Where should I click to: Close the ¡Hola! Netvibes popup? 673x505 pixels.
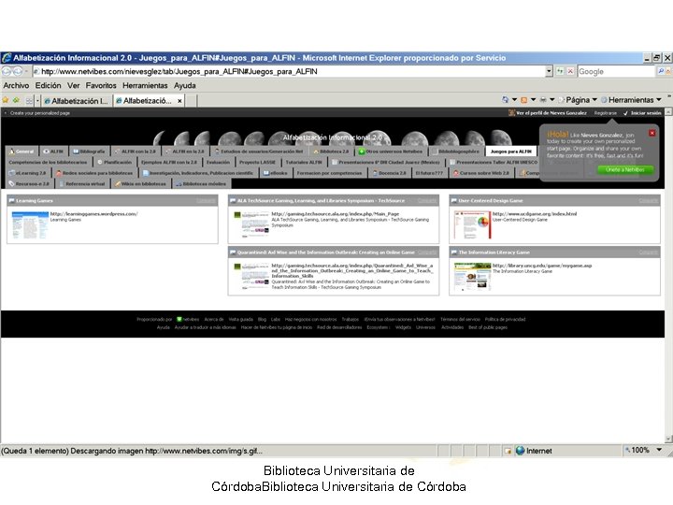(652, 133)
